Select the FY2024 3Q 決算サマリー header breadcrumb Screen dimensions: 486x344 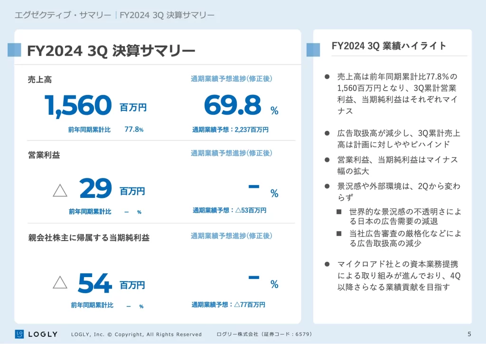167,15
